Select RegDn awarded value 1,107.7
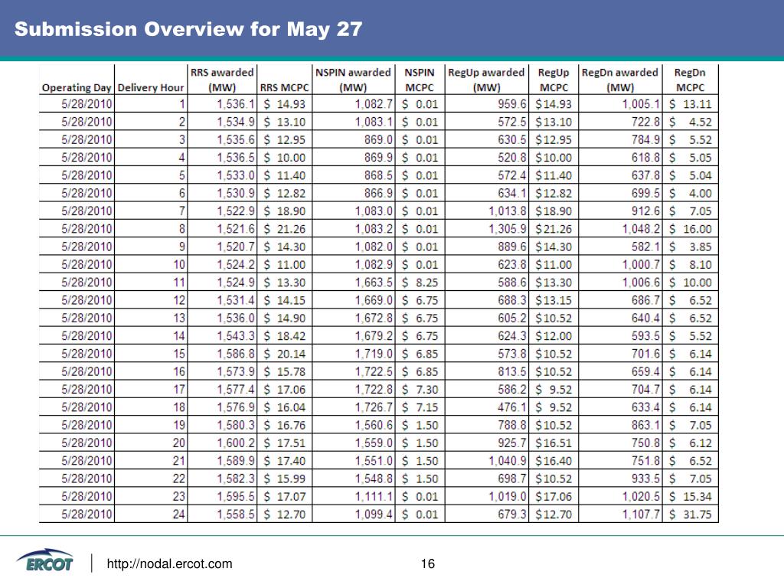The image size is (784, 588). [x=641, y=514]
